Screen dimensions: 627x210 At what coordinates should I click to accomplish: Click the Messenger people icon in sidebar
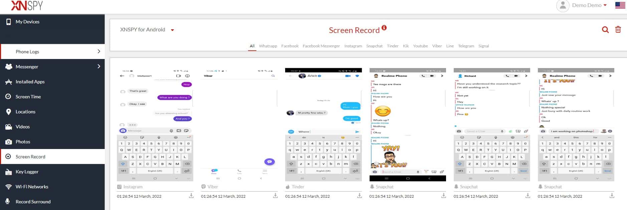pyautogui.click(x=9, y=67)
